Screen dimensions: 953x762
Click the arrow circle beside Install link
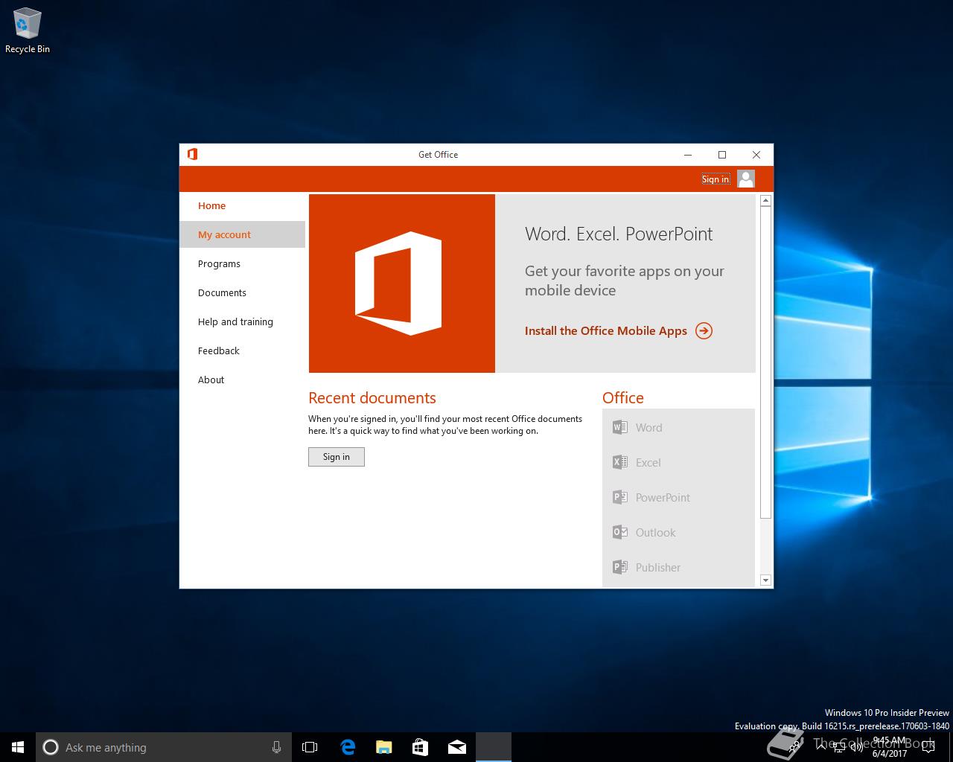tap(704, 330)
